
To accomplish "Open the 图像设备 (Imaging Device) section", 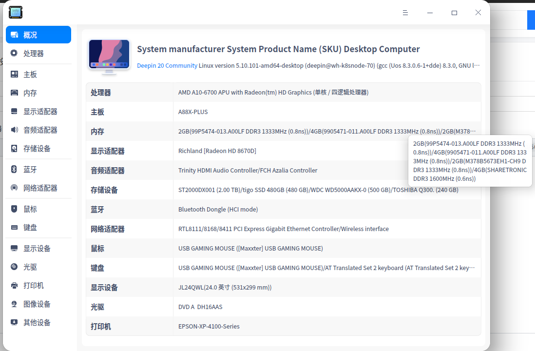I will tap(15, 304).
